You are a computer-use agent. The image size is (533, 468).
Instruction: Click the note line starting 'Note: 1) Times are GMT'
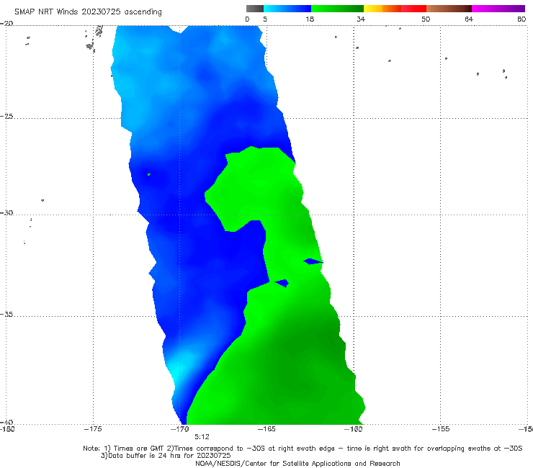coord(303,449)
